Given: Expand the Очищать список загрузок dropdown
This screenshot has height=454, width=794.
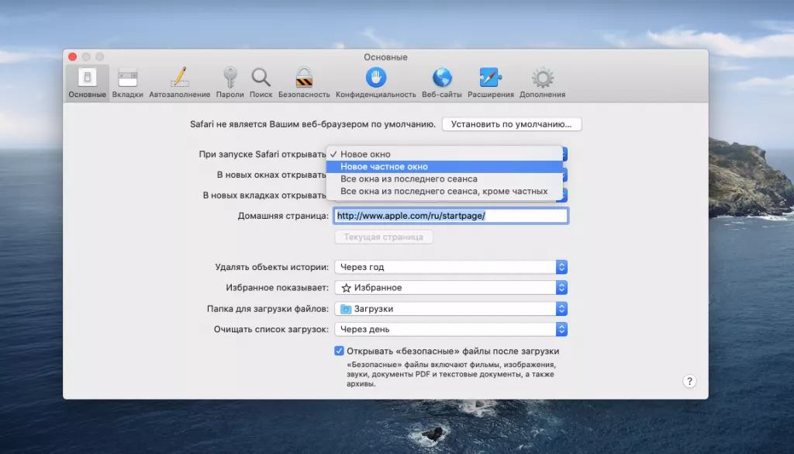Looking at the screenshot, I should tap(451, 329).
